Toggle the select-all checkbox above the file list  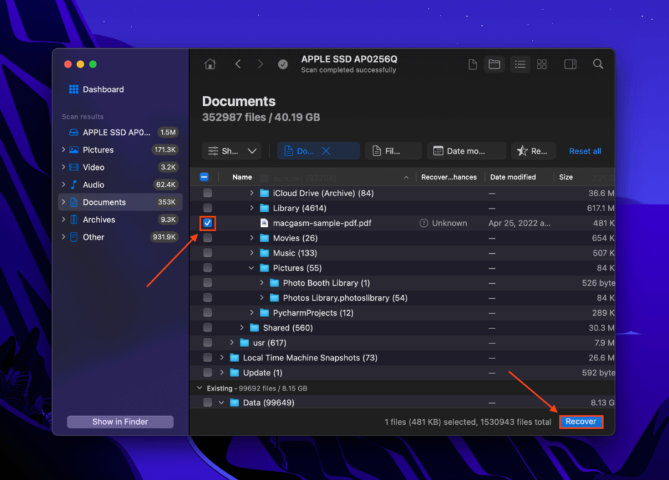click(x=204, y=177)
